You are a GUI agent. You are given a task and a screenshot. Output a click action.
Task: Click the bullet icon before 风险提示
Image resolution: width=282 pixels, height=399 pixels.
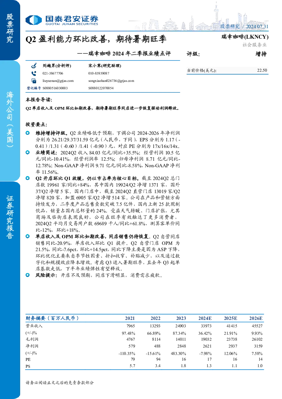pyautogui.click(x=28, y=275)
